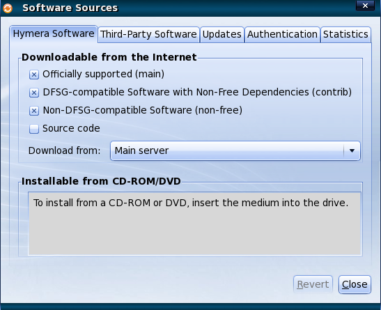
Task: Click the Revert button
Action: click(x=313, y=284)
